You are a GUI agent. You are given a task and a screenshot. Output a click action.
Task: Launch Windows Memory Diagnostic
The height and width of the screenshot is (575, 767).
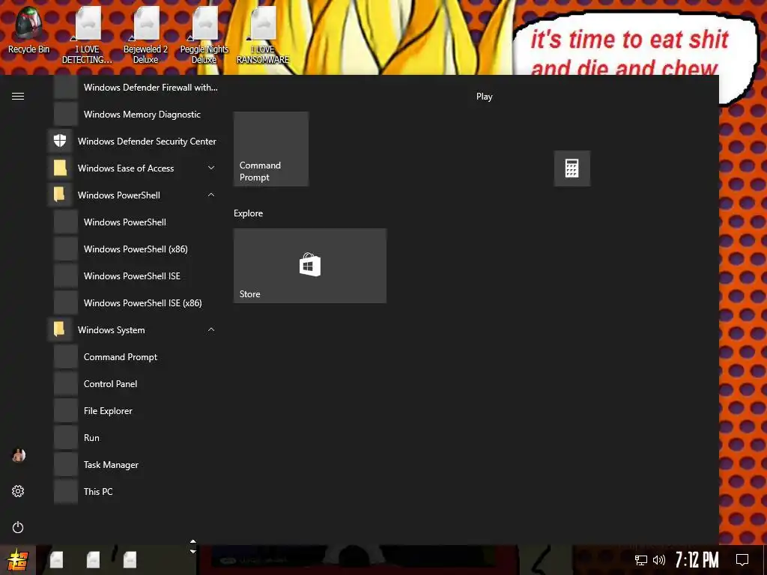point(136,115)
